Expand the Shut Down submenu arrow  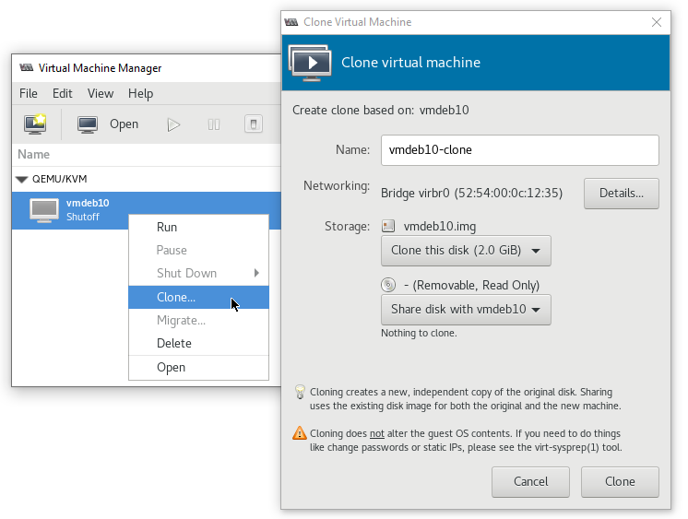[256, 273]
